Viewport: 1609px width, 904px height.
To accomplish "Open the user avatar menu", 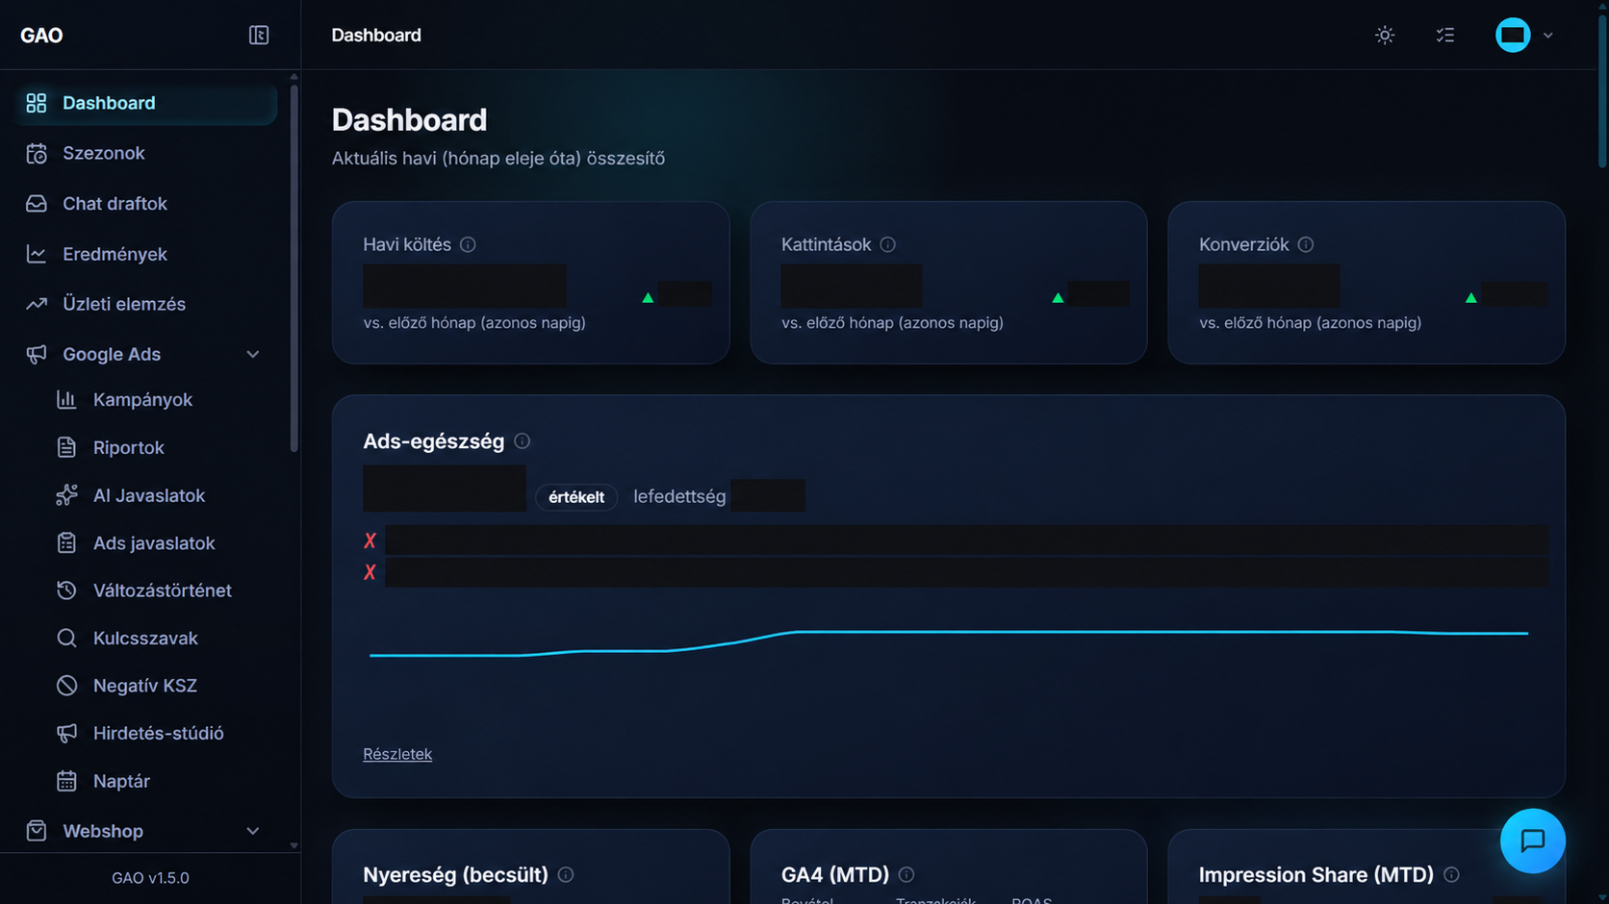I will [x=1513, y=35].
